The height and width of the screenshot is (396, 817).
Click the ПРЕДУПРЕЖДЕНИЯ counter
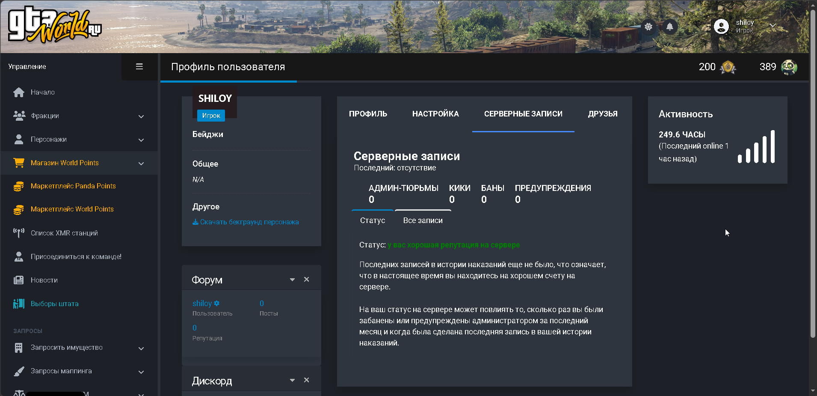point(553,194)
